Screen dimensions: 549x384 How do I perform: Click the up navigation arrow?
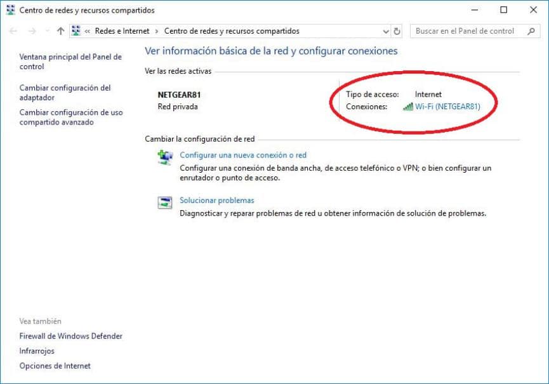click(60, 30)
